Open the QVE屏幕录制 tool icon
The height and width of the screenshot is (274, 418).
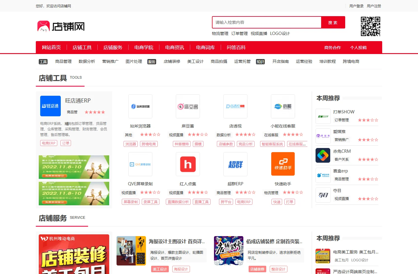[x=140, y=164]
